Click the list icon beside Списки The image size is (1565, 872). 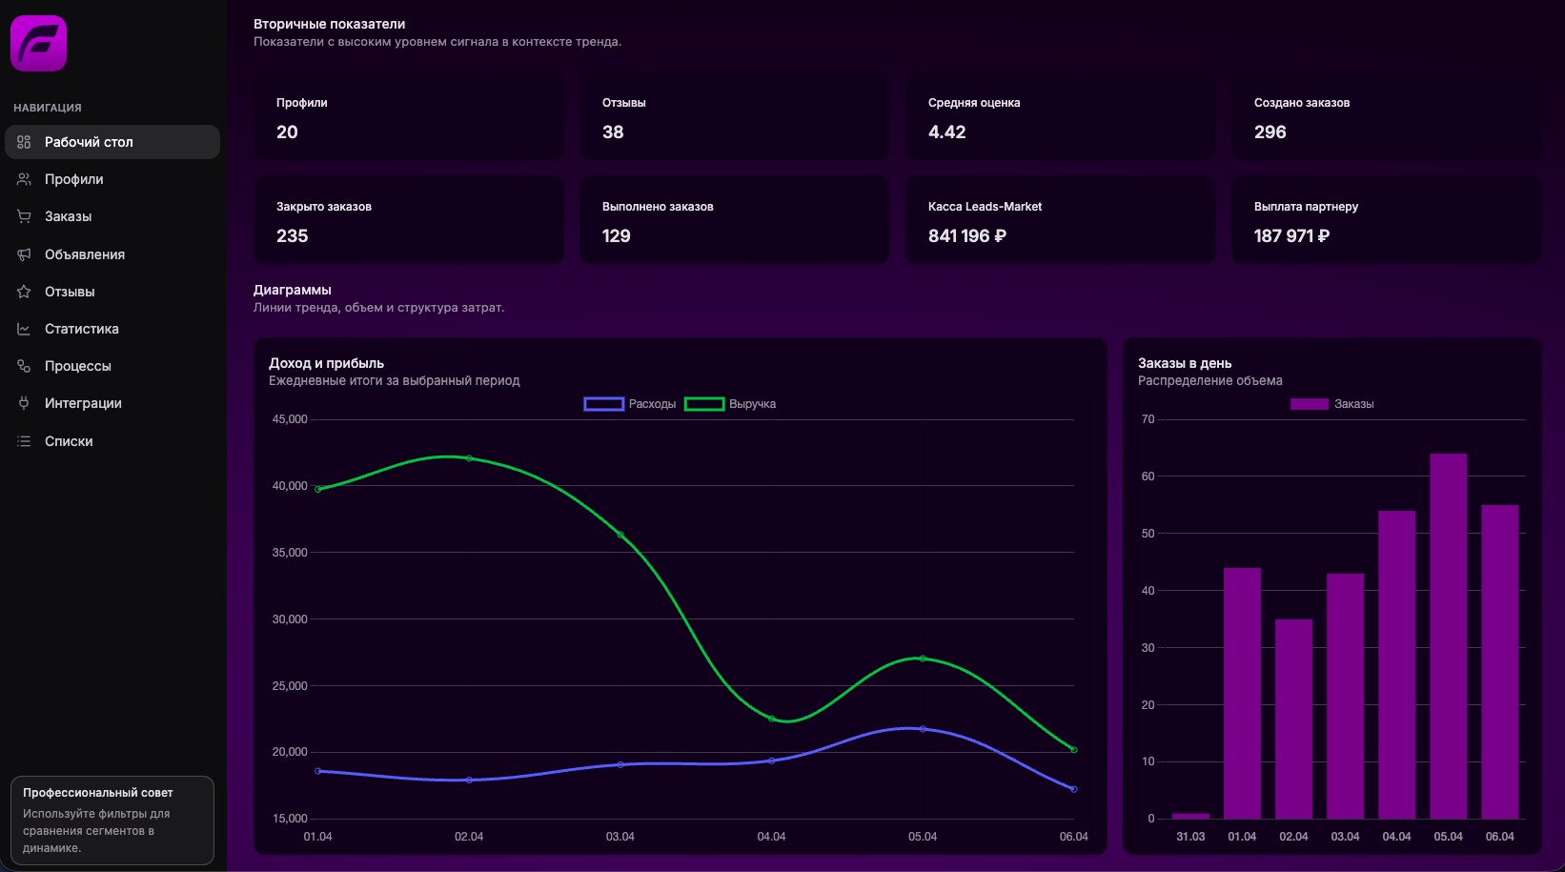click(x=24, y=441)
